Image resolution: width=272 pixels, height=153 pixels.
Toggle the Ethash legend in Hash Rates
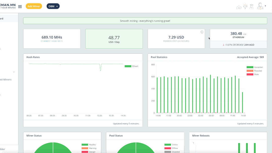[x=131, y=66]
